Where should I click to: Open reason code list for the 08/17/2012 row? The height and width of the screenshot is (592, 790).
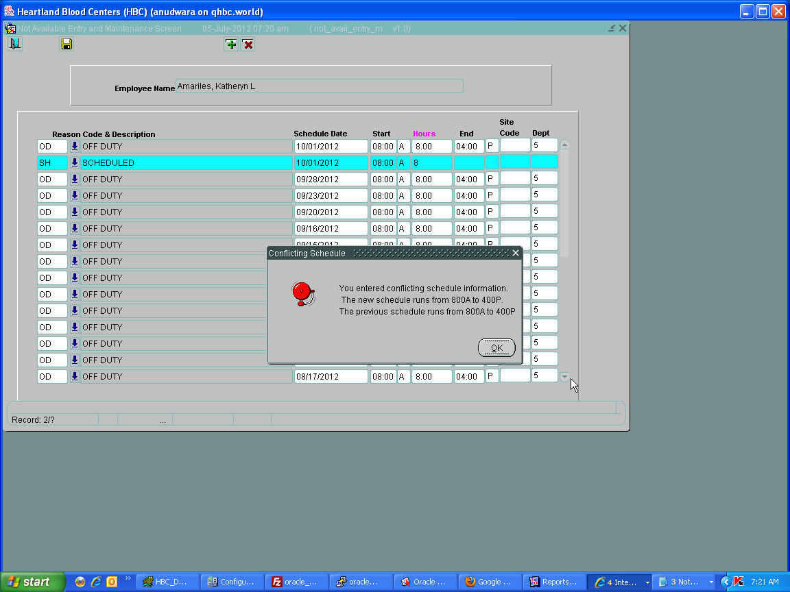74,377
